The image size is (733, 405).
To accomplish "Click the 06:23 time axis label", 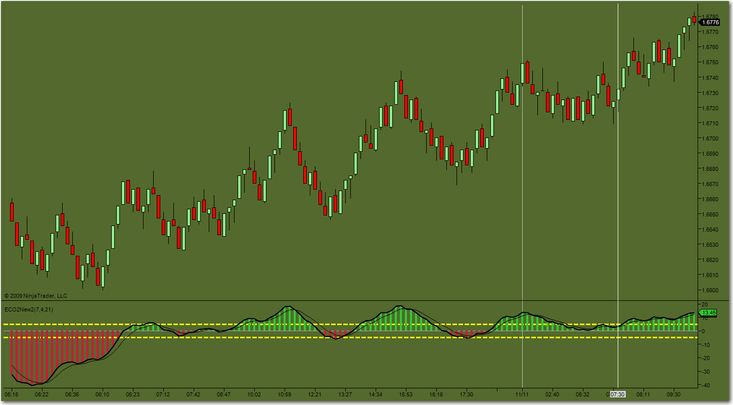I will 132,394.
